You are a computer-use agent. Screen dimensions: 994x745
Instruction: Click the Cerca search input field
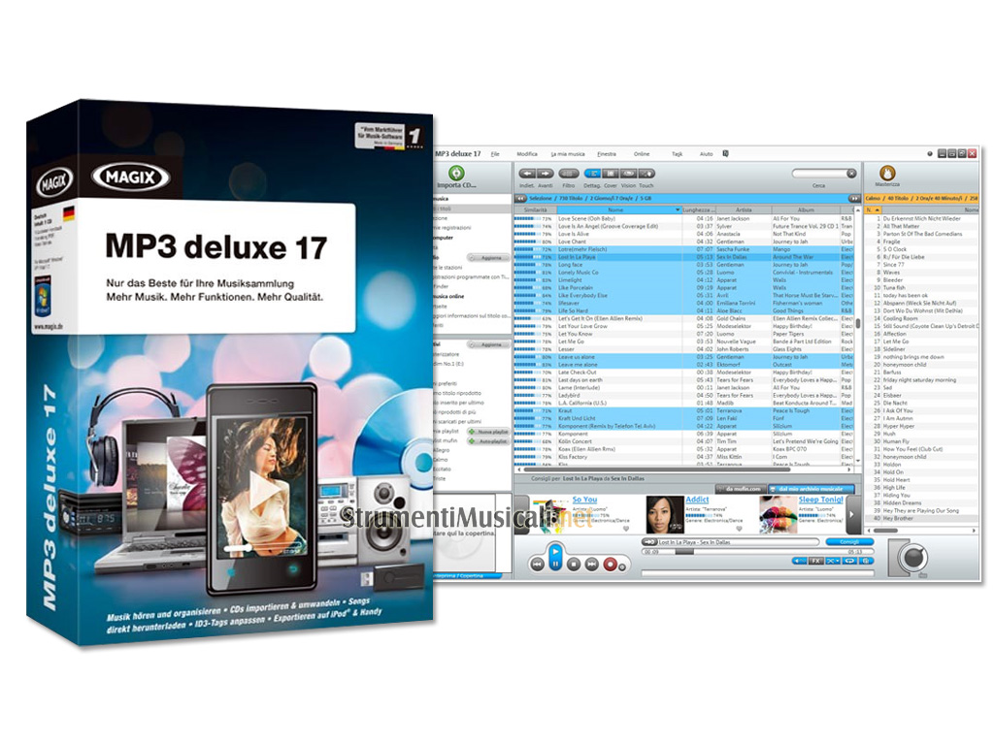point(818,174)
